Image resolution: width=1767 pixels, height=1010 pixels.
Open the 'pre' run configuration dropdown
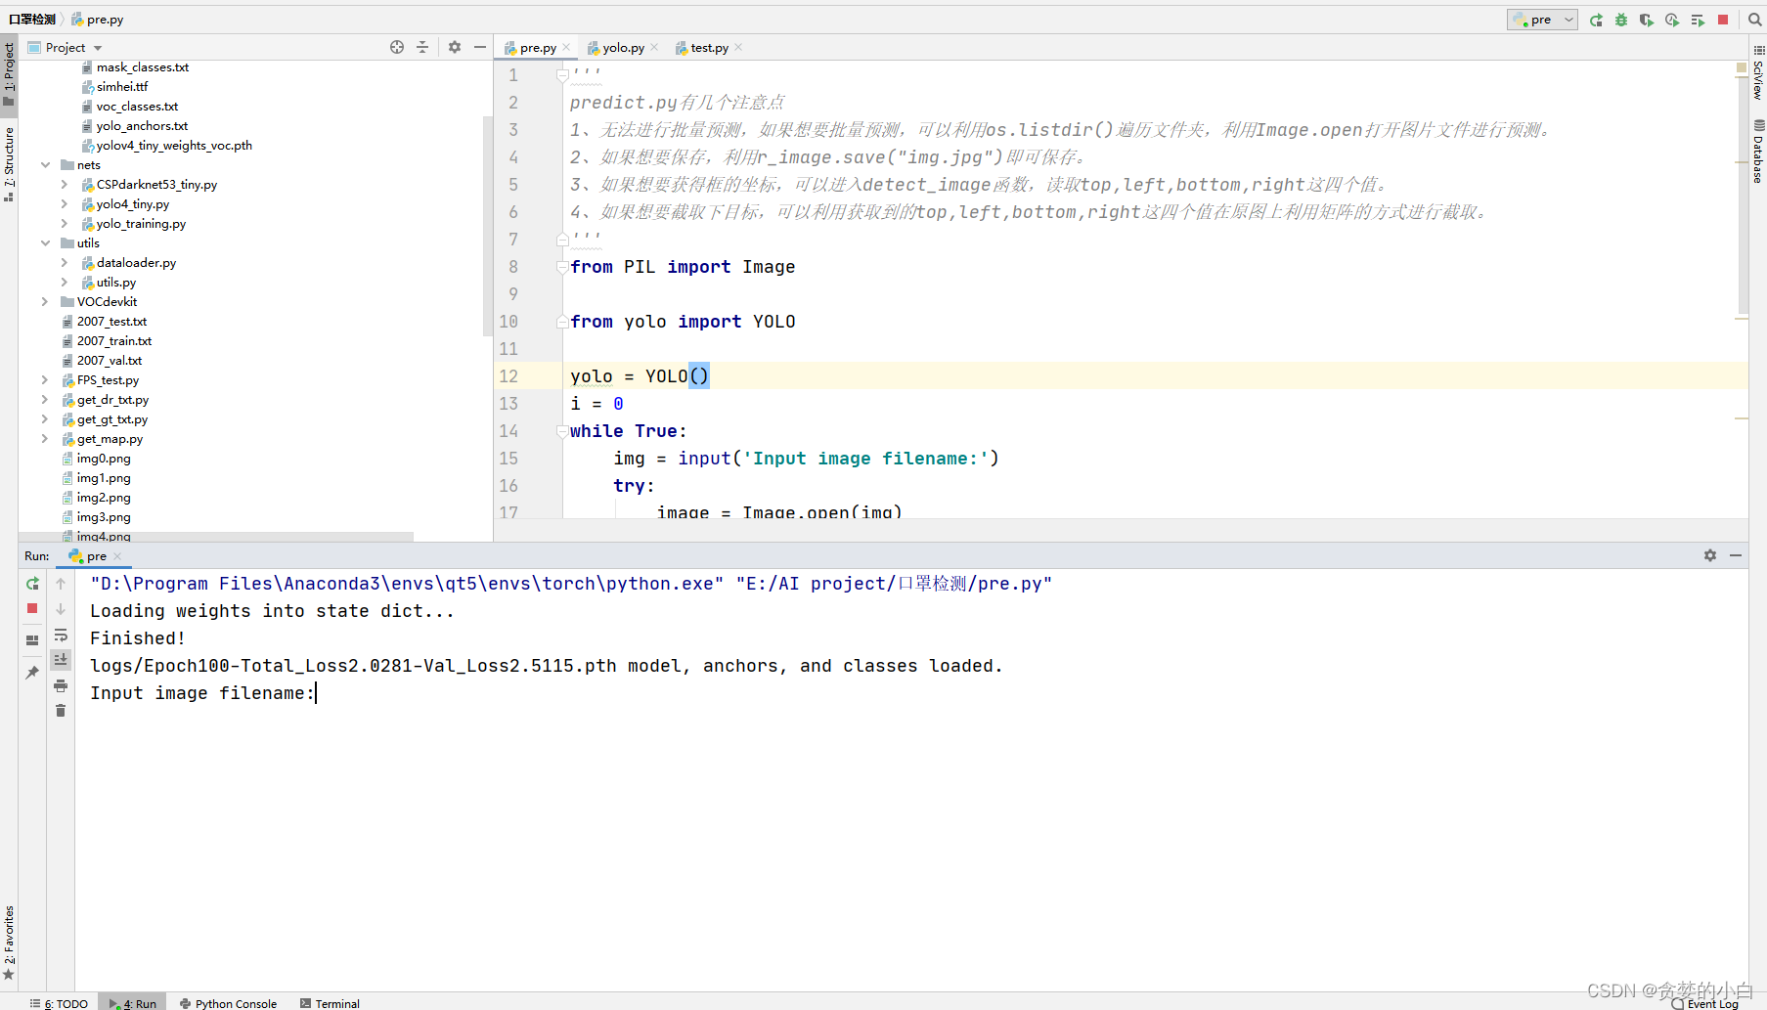(1542, 20)
